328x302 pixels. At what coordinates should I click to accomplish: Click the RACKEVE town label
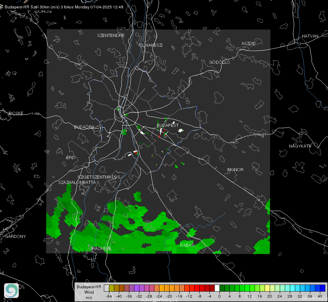coord(102,249)
